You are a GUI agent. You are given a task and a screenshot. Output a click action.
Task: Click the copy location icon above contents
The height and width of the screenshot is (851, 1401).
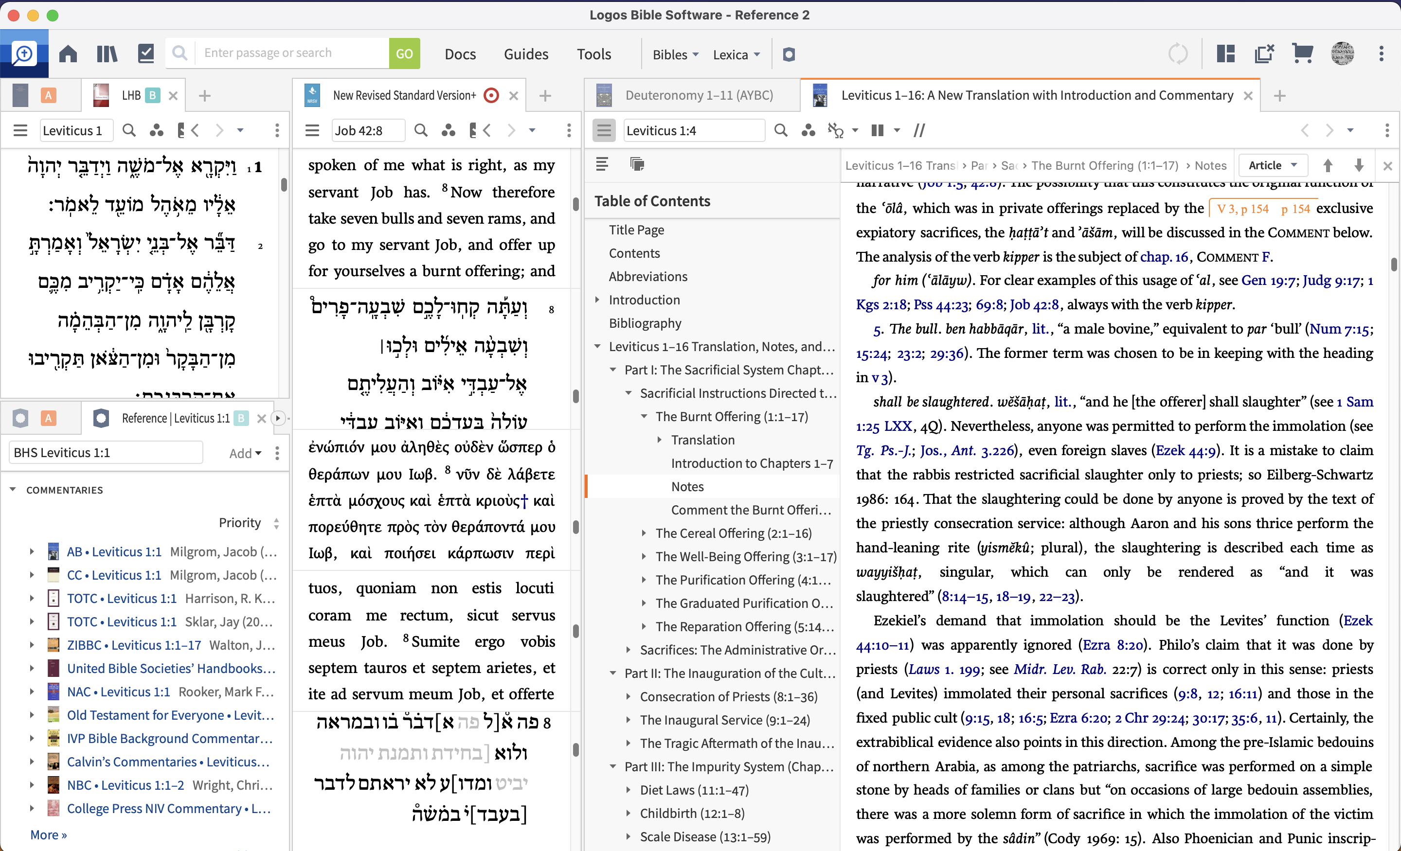[x=637, y=164]
